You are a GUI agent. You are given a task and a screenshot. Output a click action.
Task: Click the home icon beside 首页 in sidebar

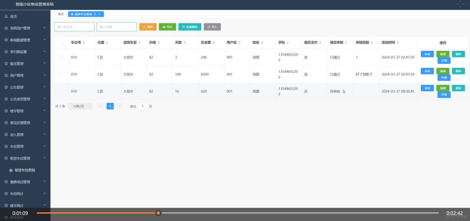(6, 17)
